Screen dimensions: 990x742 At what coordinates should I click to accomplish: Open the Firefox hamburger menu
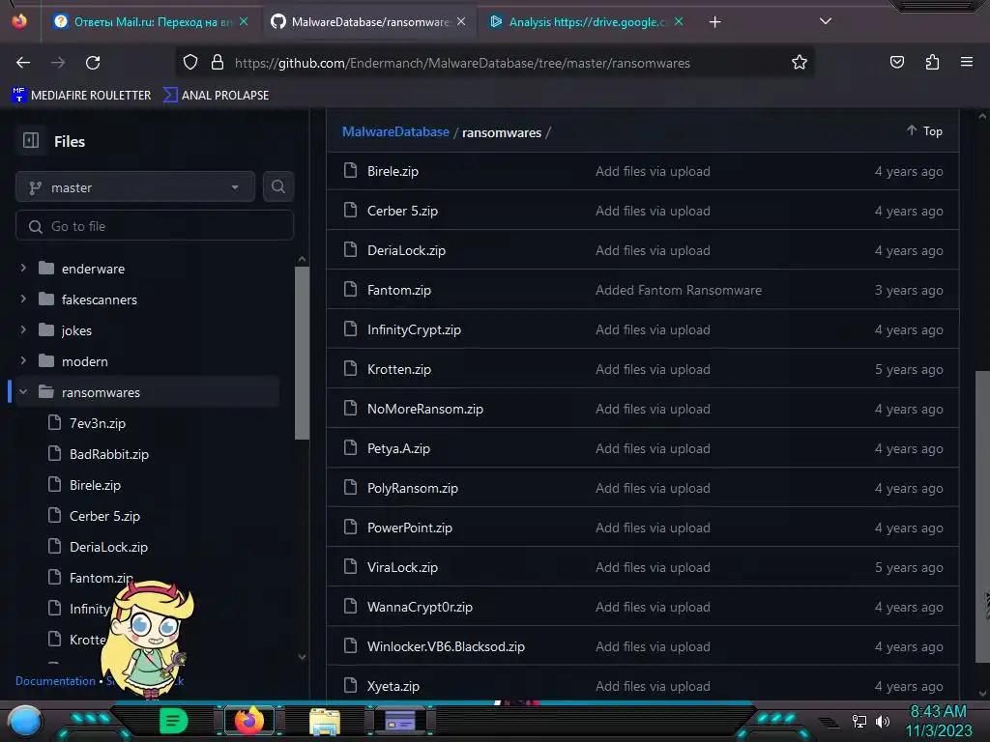pyautogui.click(x=967, y=62)
